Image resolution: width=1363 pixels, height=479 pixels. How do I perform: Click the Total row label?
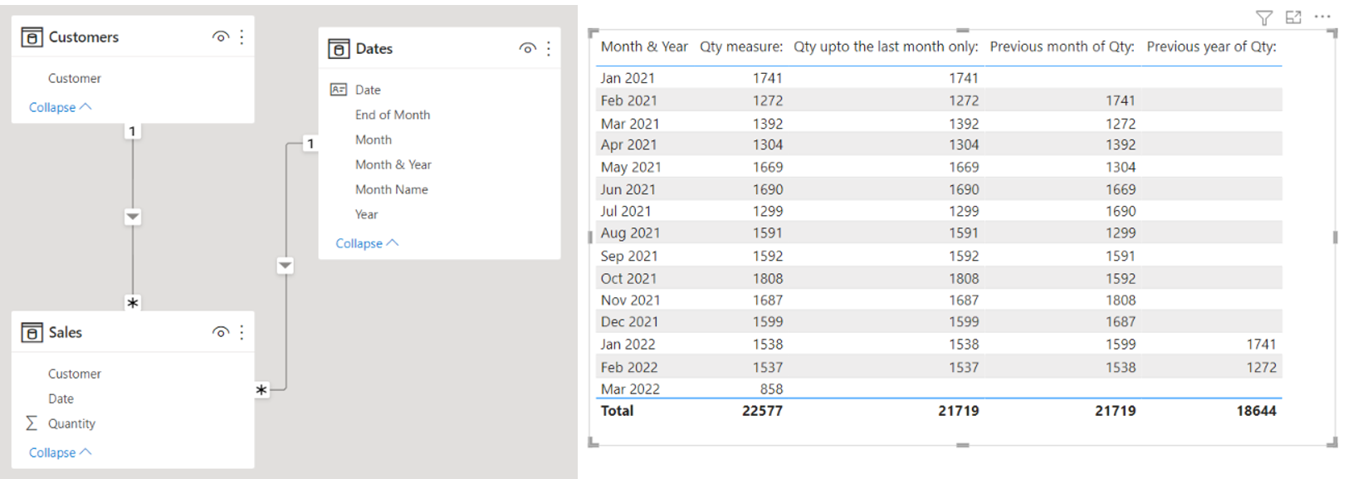617,410
